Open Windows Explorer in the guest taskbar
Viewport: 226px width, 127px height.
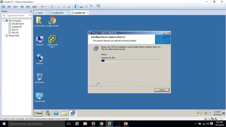[x=64, y=113]
